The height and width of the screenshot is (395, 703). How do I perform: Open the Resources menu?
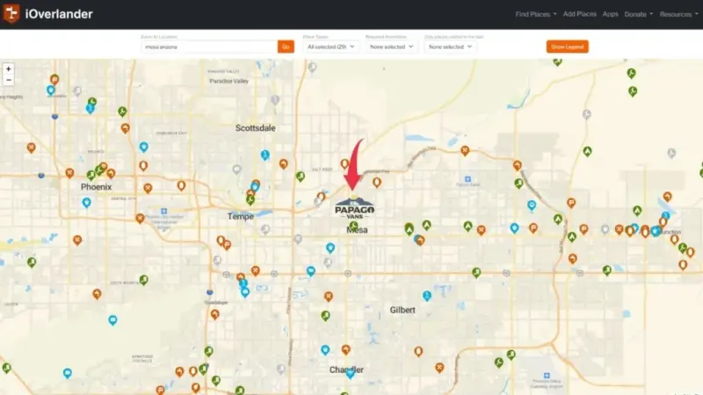[x=678, y=14]
